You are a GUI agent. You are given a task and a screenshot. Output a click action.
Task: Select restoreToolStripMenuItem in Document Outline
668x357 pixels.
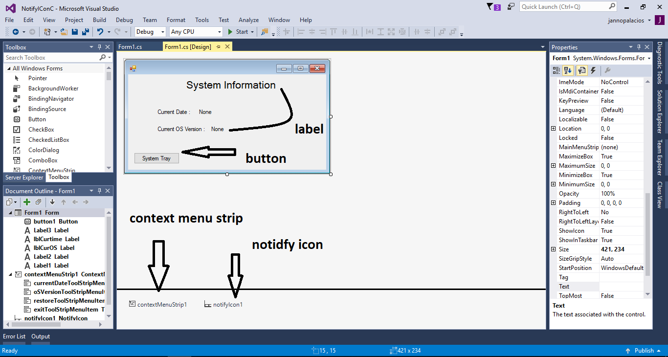(x=69, y=301)
